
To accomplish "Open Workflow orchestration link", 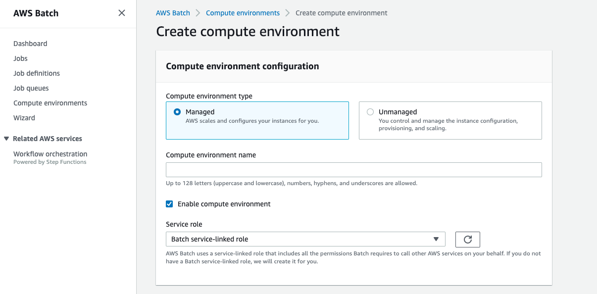I will pos(50,154).
